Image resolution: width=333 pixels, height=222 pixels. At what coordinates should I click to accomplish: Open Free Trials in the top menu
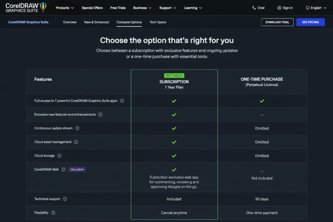coord(118,8)
